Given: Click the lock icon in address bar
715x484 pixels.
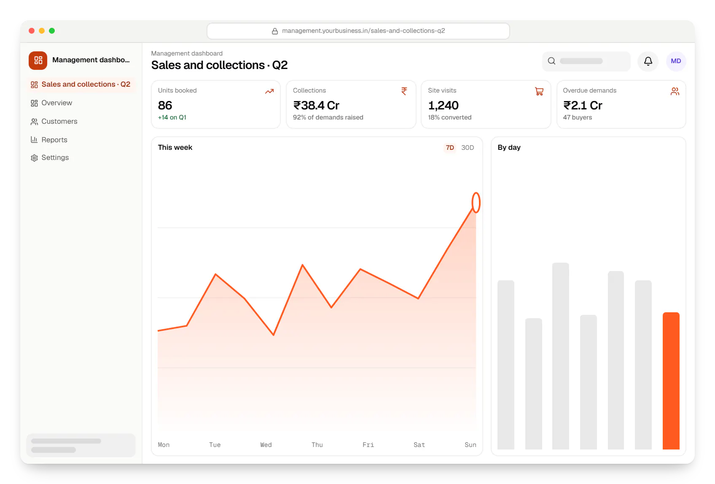Looking at the screenshot, I should click(x=275, y=31).
